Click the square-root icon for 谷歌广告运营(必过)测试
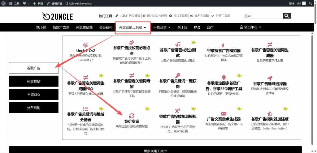This screenshot has height=153, width=317. pos(178,45)
